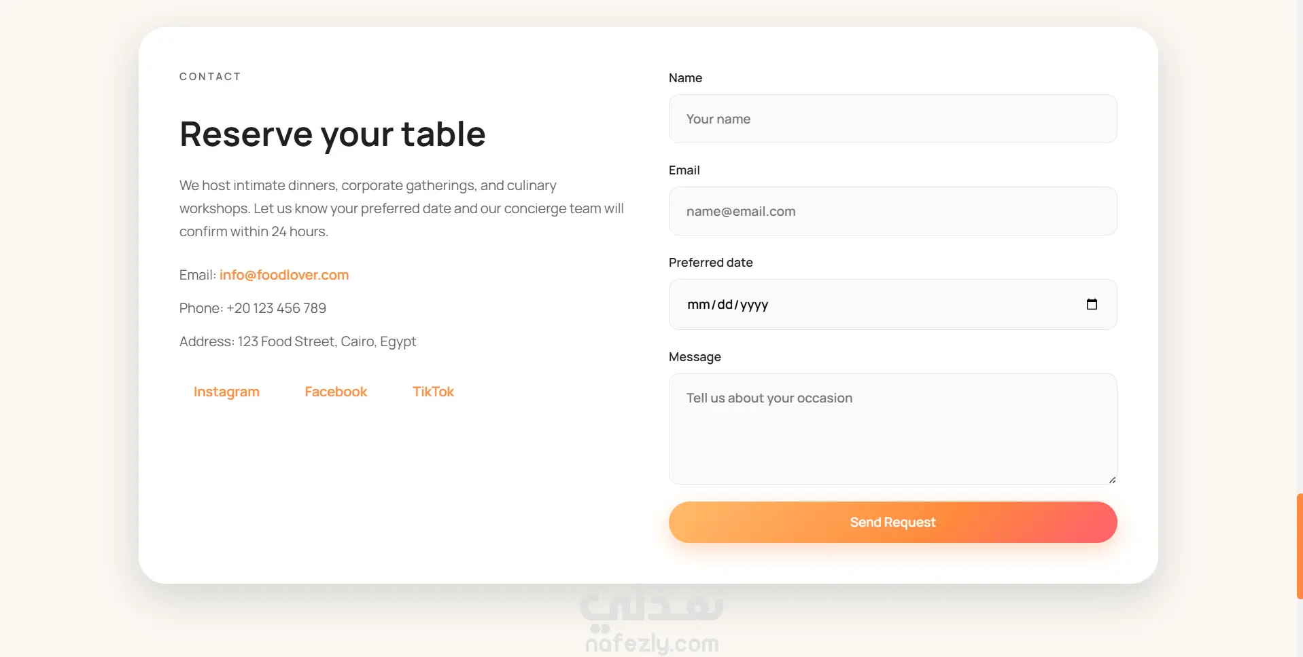Visit the Instagram link
Screen dimensions: 1303x657
(x=226, y=392)
